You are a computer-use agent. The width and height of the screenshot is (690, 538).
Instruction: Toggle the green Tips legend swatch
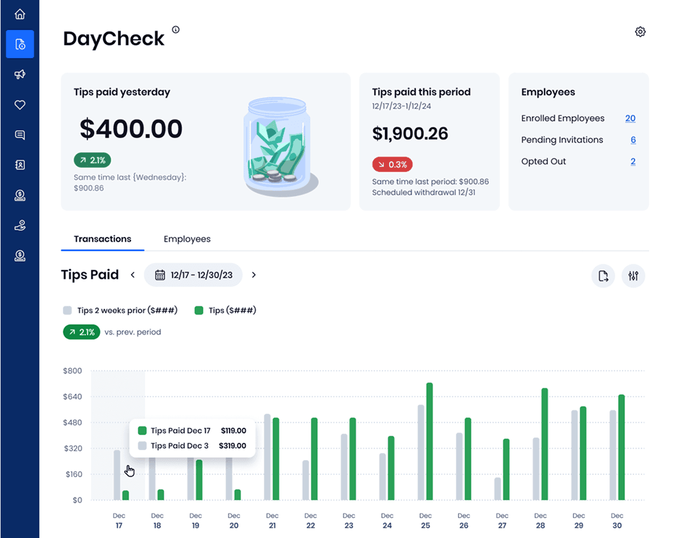click(199, 311)
